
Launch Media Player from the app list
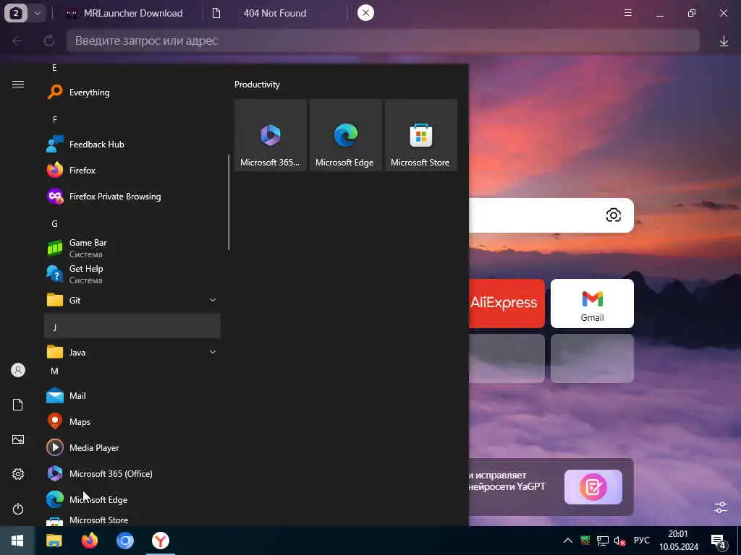point(132,447)
